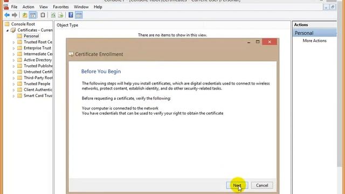Click the Refresh toolbar icon
Image resolution: width=345 pixels, height=194 pixels.
click(x=53, y=15)
